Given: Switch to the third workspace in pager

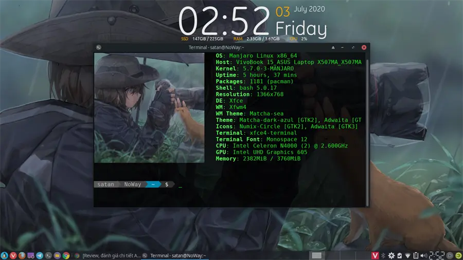Looking at the screenshot, I should coord(348,255).
